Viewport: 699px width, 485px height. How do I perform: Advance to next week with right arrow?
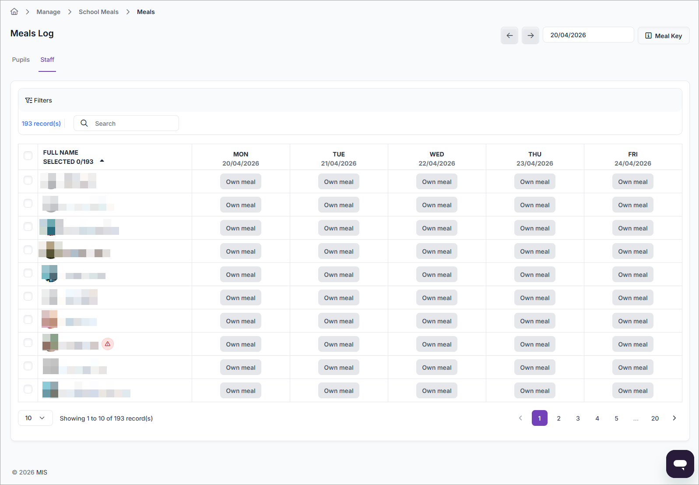pos(530,35)
